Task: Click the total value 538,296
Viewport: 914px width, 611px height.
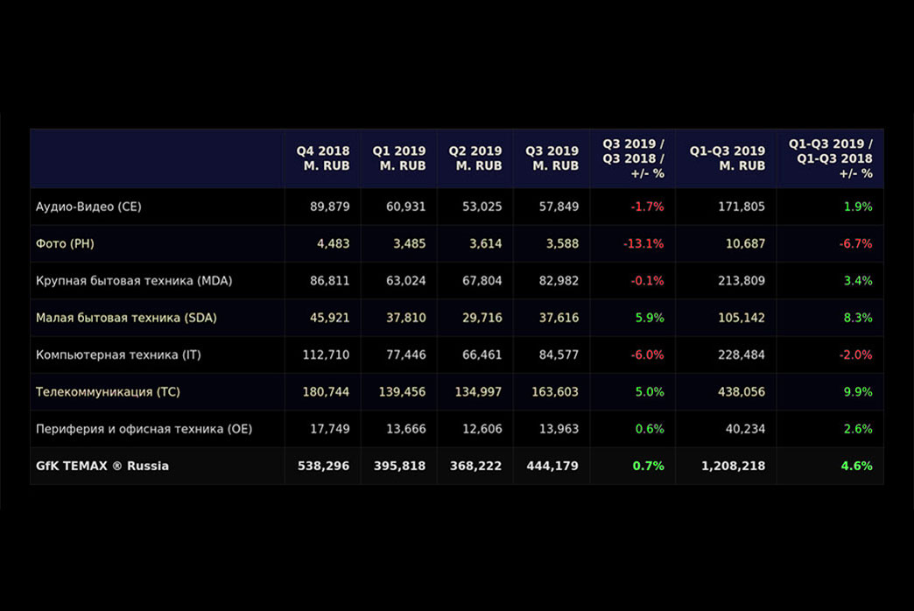Action: [x=324, y=466]
